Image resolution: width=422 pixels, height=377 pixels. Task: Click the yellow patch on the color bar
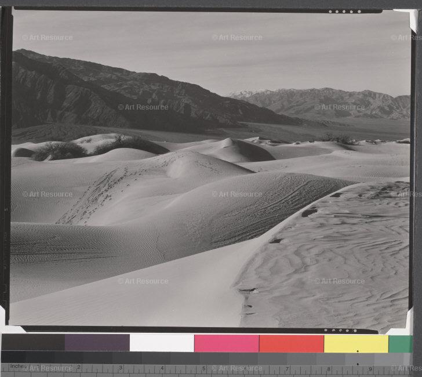point(356,344)
